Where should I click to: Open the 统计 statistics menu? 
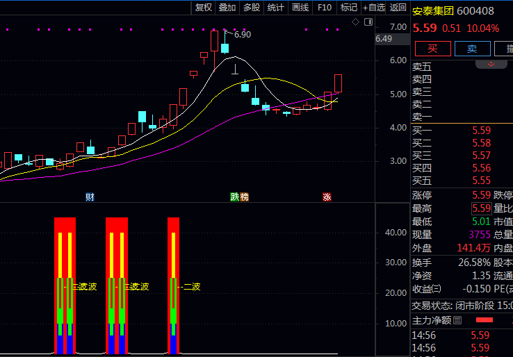(x=275, y=8)
